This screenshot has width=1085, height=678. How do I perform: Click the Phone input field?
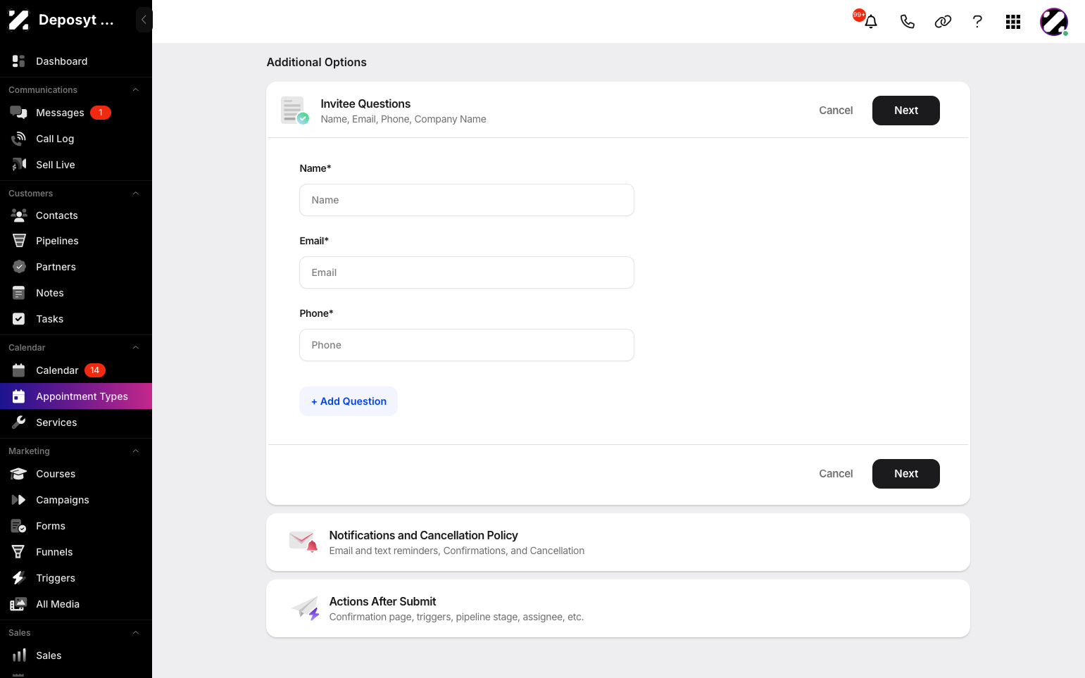[467, 345]
